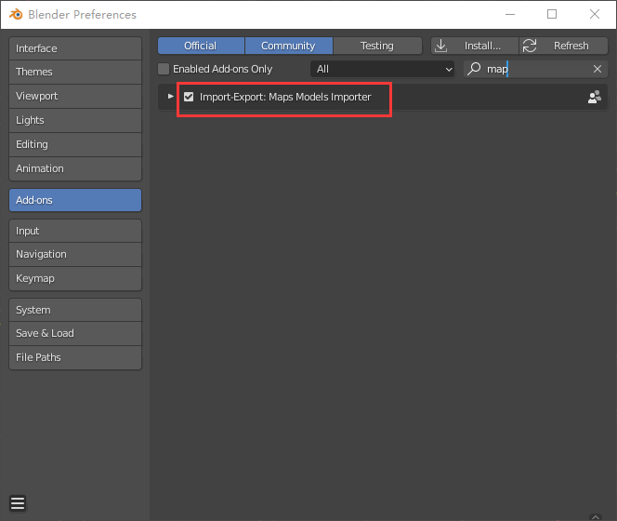
Task: Maximize the Blender Preferences window
Action: (552, 14)
